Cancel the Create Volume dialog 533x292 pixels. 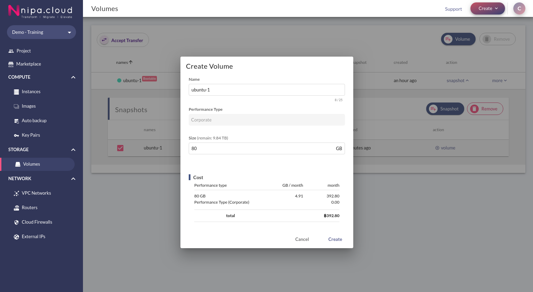coord(302,239)
